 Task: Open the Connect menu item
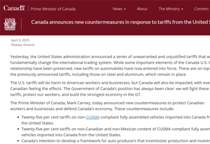pos(201,9)
